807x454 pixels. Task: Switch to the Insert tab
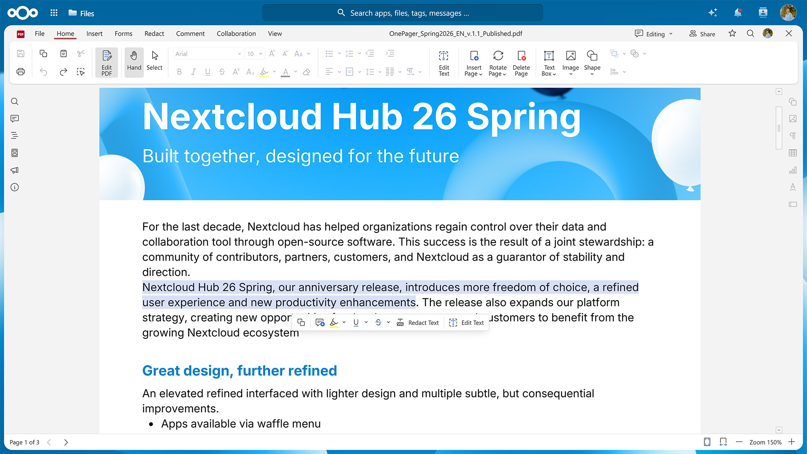(x=94, y=34)
